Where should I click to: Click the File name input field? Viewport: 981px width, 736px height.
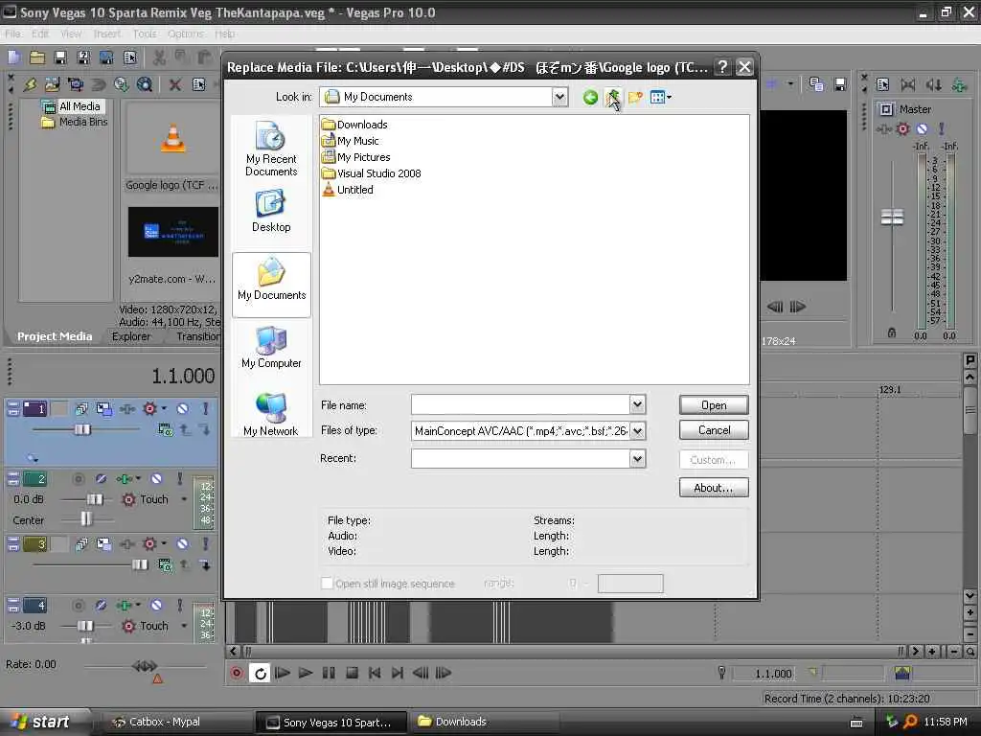tap(520, 405)
